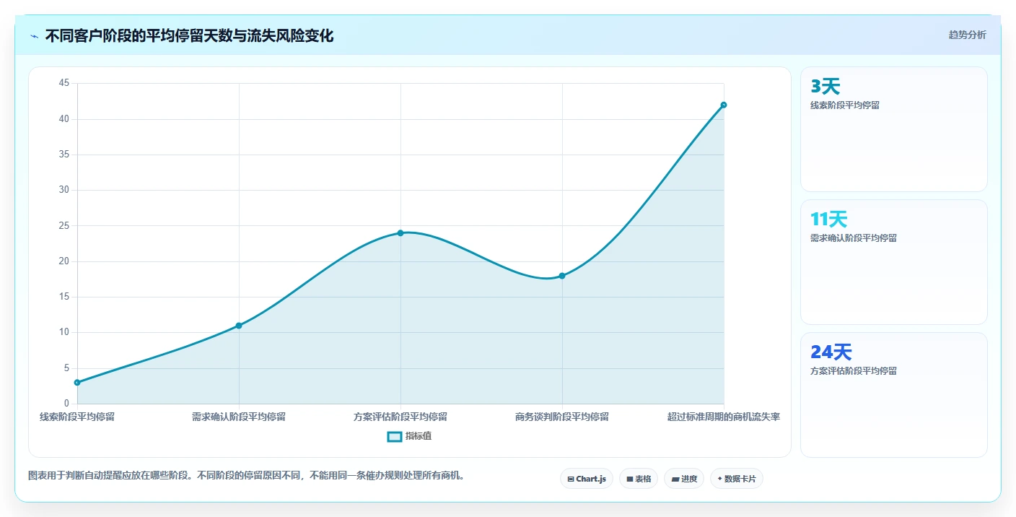Click the 11天 value in the second card
Viewport: 1016px width, 517px height.
829,220
